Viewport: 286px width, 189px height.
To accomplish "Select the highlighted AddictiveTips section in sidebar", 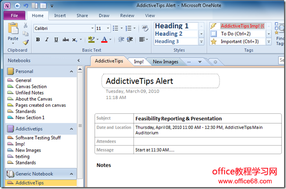I will [41, 183].
